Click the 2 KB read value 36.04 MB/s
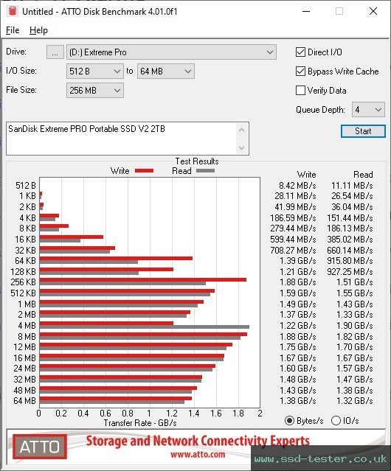The height and width of the screenshot is (471, 391). 352,207
